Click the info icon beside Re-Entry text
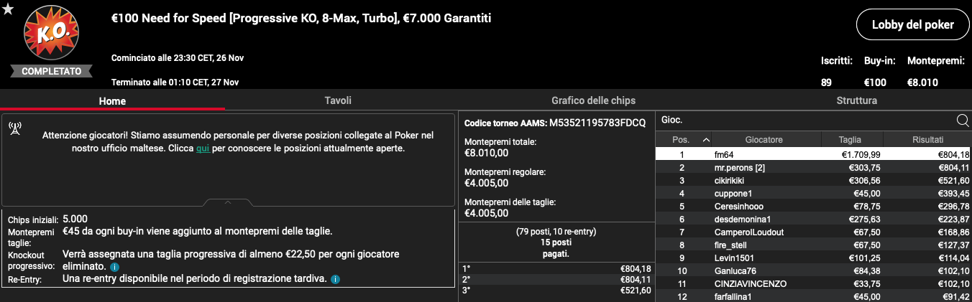The image size is (972, 302). 335,278
